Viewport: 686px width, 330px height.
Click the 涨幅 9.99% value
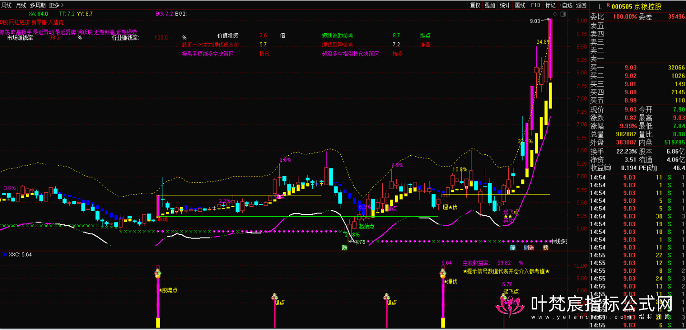(x=628, y=126)
